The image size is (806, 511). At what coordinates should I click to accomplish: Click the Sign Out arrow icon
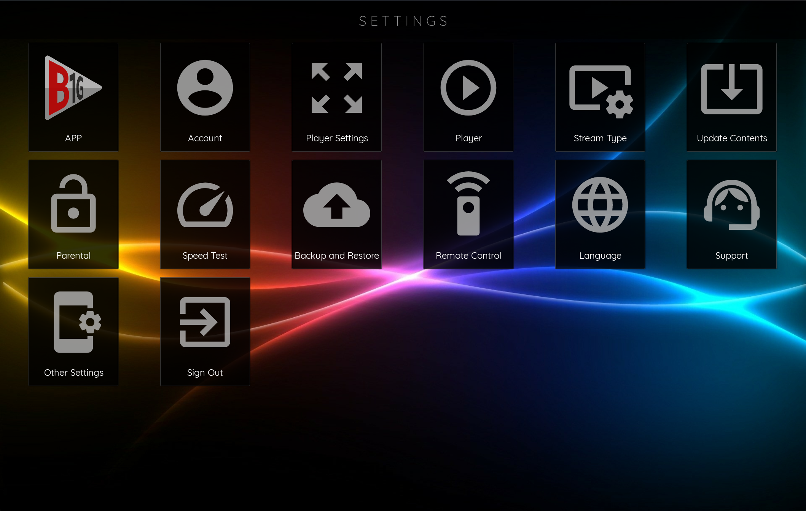(x=205, y=322)
